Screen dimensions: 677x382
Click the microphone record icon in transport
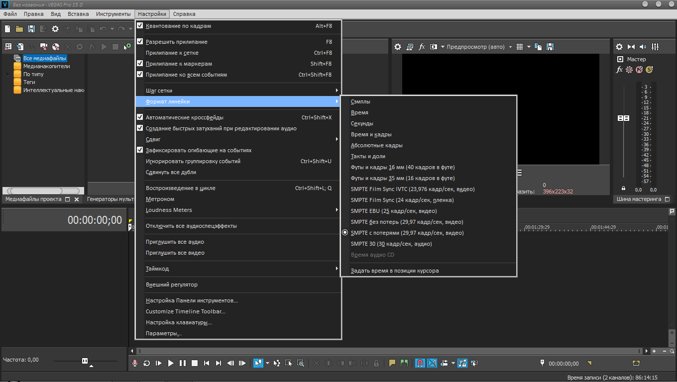(x=134, y=363)
